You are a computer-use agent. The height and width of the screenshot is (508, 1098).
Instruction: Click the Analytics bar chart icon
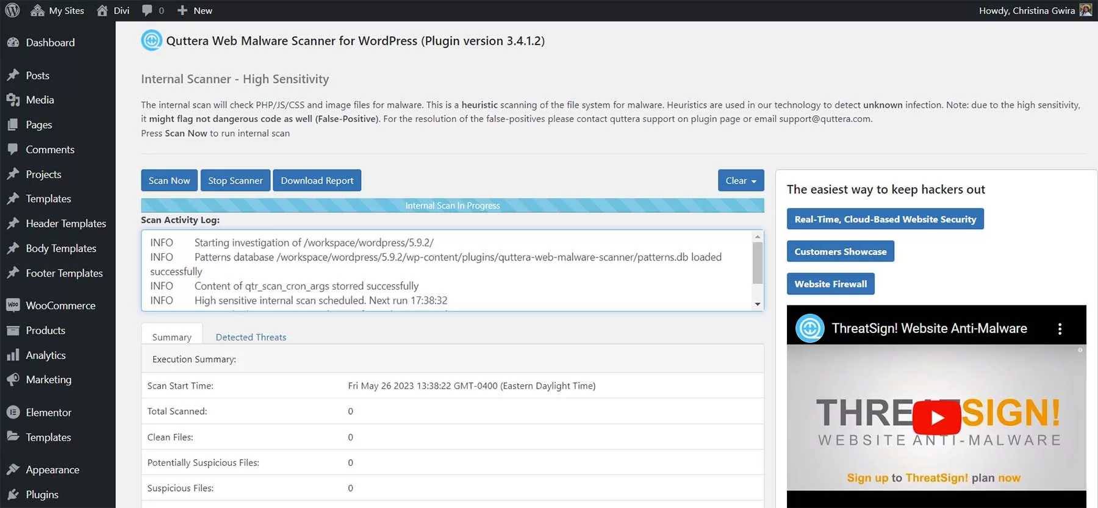point(13,355)
